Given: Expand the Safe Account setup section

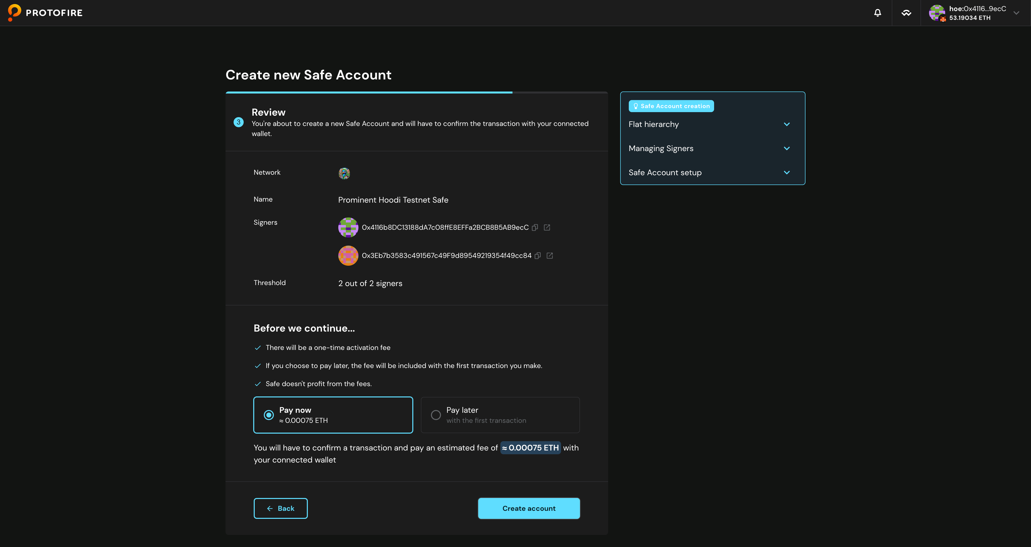Looking at the screenshot, I should click(712, 172).
